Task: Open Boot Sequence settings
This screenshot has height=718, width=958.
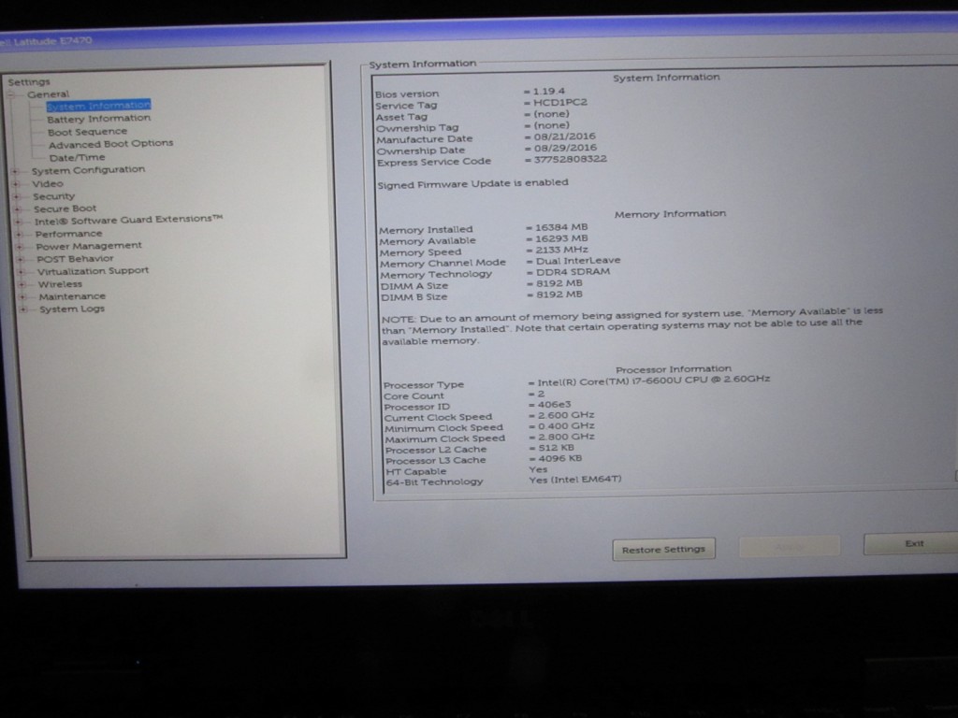Action: pos(87,132)
